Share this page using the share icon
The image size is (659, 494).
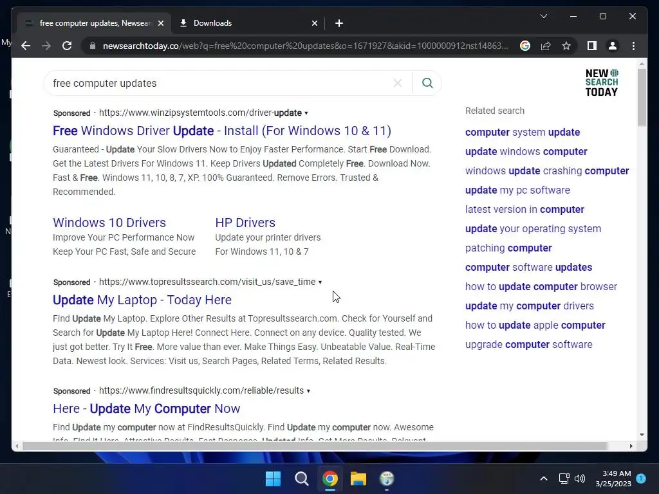coord(546,46)
